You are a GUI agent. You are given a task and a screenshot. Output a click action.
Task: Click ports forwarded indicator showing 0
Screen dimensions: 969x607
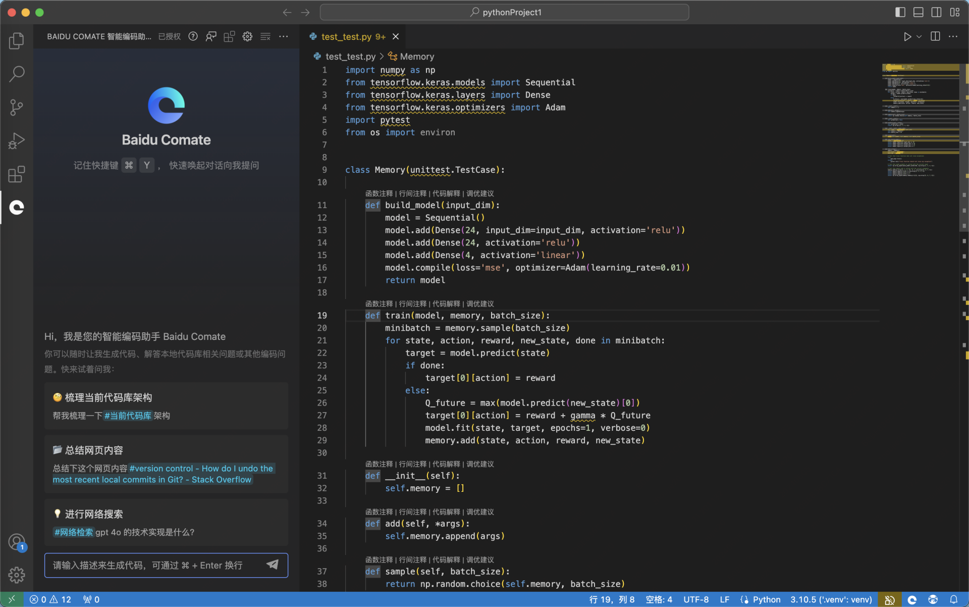pyautogui.click(x=91, y=599)
